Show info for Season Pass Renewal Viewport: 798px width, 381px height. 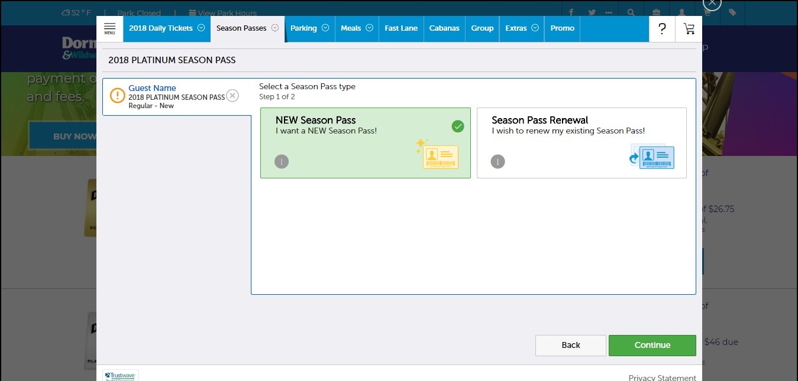pos(498,161)
